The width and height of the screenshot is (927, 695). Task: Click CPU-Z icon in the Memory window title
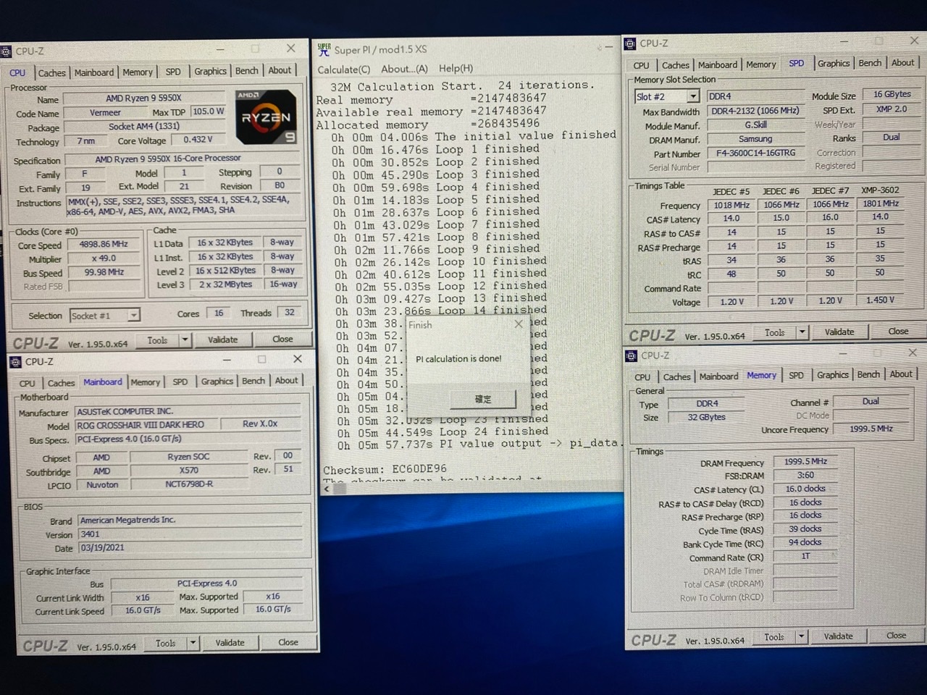pos(631,355)
